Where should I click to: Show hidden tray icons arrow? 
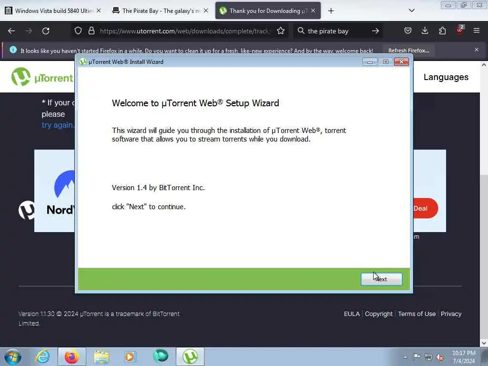pos(405,357)
